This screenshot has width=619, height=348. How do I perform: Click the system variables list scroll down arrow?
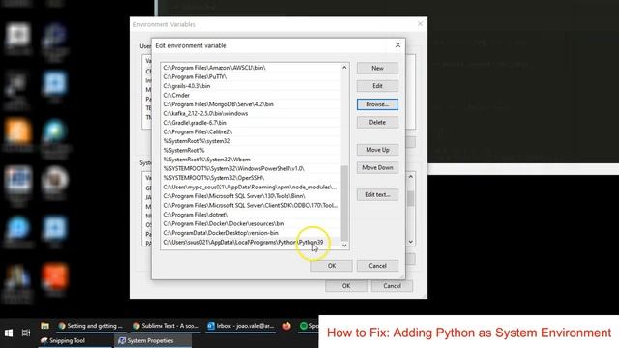pos(410,242)
